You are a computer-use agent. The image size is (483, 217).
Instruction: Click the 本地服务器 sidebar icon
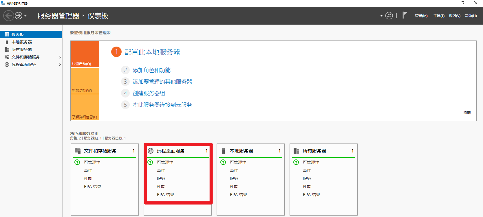[7, 42]
